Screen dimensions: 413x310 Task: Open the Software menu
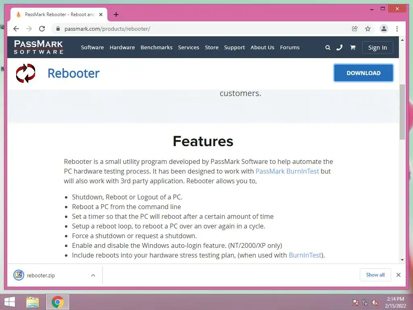point(92,48)
